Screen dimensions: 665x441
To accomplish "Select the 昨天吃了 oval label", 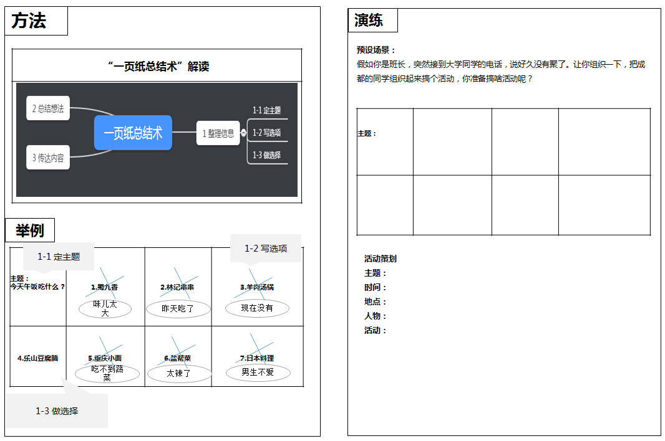I will click(178, 308).
